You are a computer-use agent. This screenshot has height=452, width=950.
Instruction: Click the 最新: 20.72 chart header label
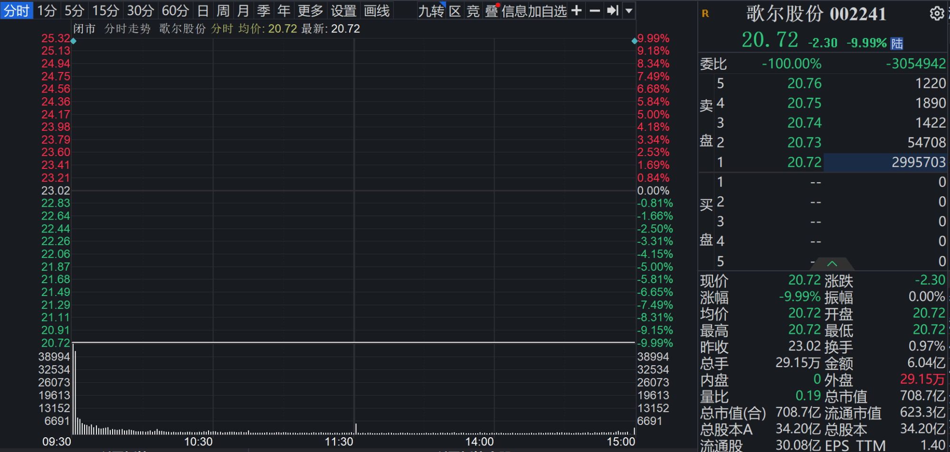tap(331, 29)
